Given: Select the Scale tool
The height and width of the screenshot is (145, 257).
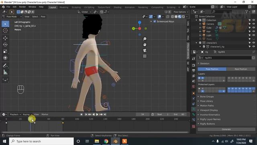Looking at the screenshot, I should pos(5,51).
